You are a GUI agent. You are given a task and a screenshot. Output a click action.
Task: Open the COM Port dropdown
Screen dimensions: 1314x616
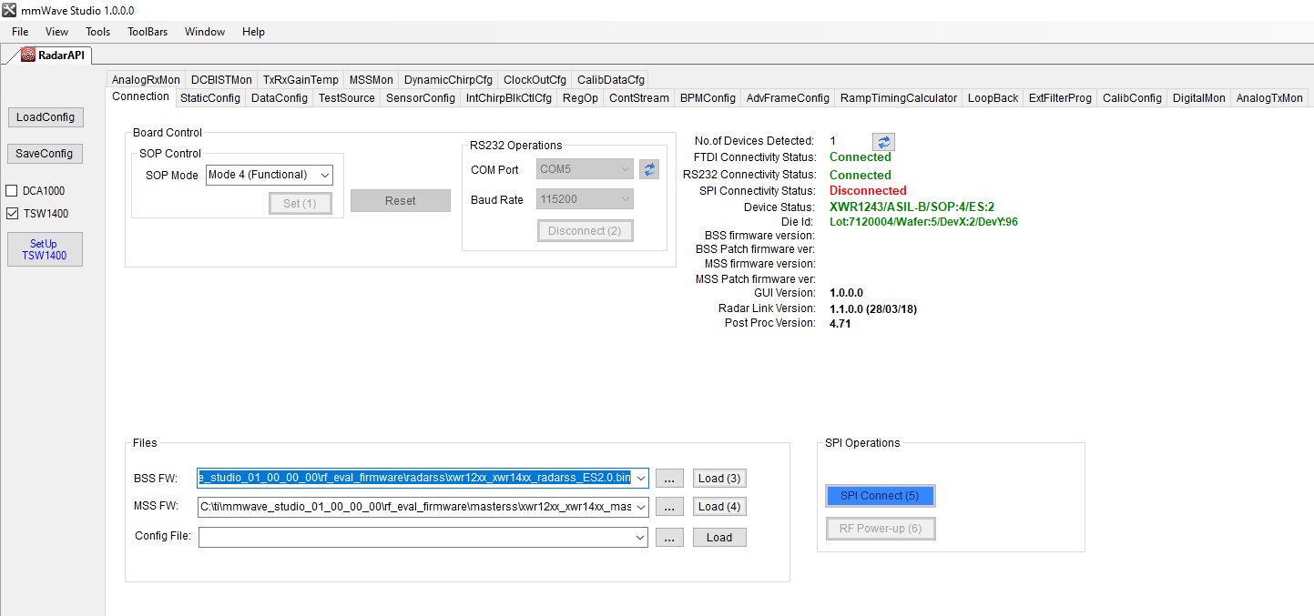[625, 169]
